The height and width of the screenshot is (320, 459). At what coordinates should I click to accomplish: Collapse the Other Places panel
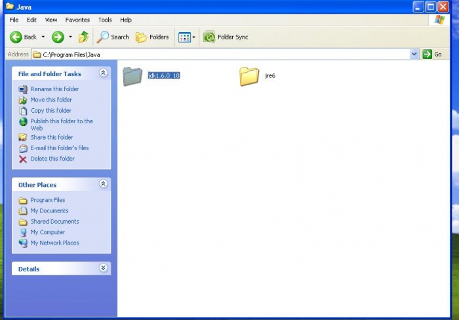coord(103,184)
